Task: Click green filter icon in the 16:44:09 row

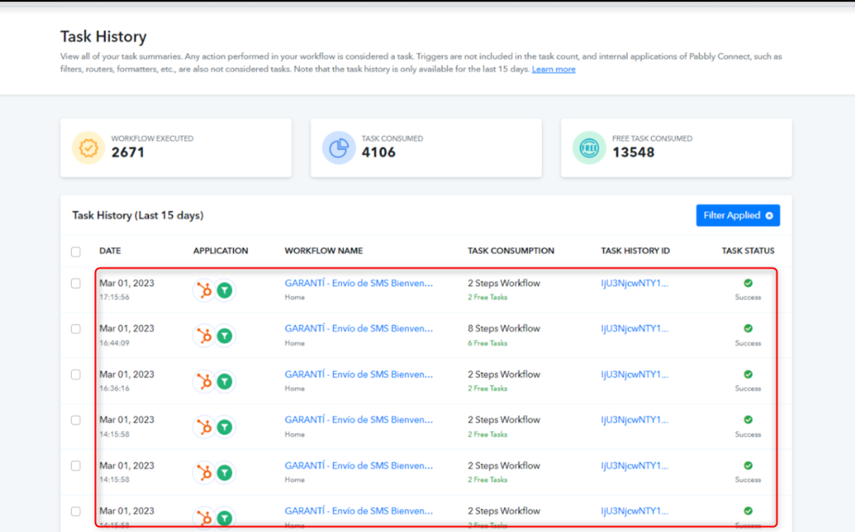Action: 225,335
